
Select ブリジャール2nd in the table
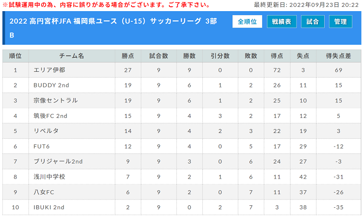(x=58, y=162)
